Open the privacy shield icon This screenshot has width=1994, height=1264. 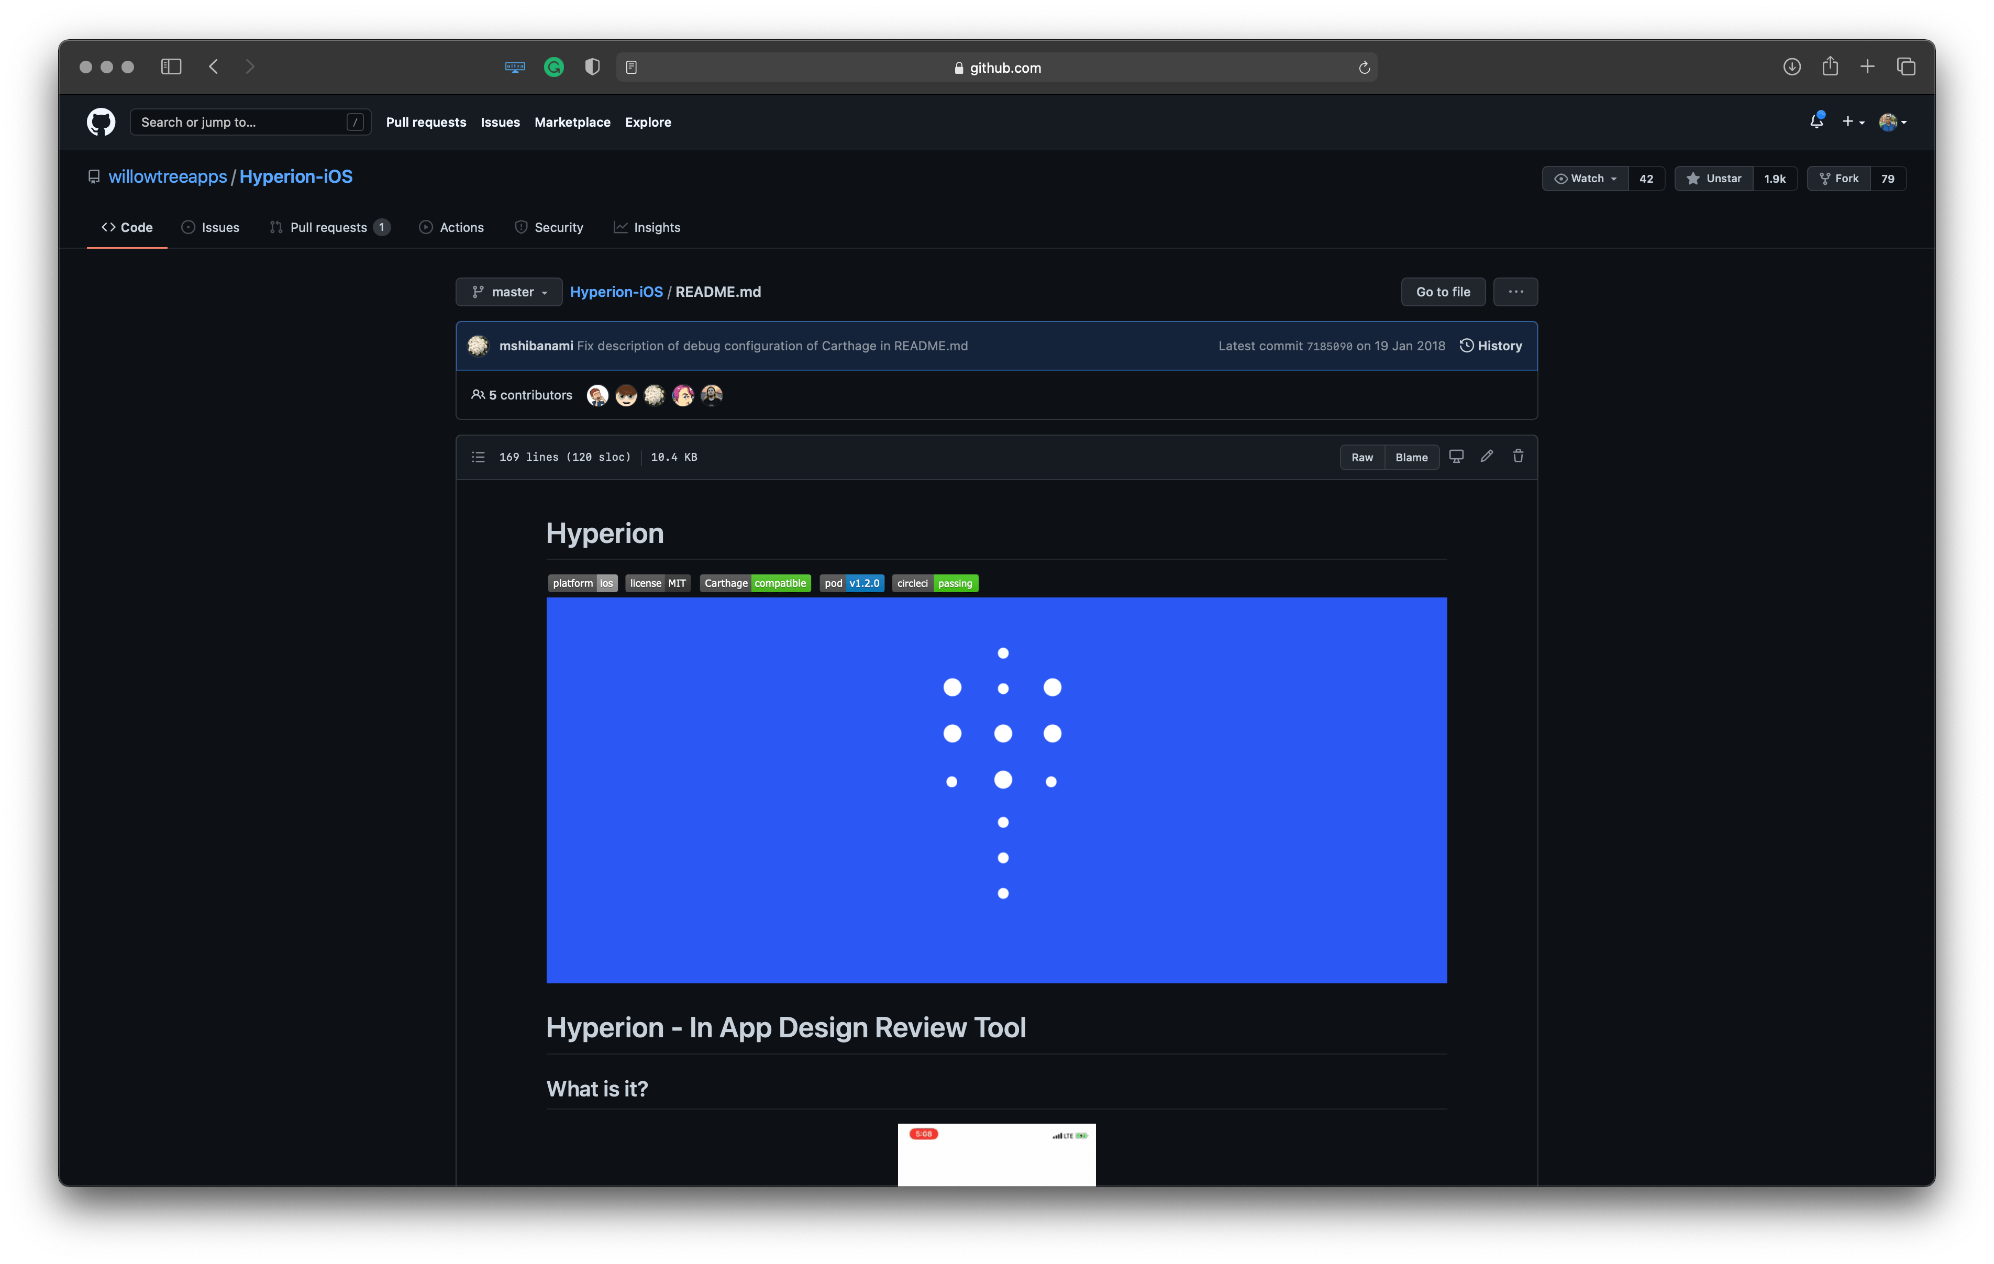(592, 67)
